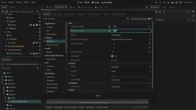Open the Shader Globals tab
This screenshot has height=110, width=196.
(94, 14)
